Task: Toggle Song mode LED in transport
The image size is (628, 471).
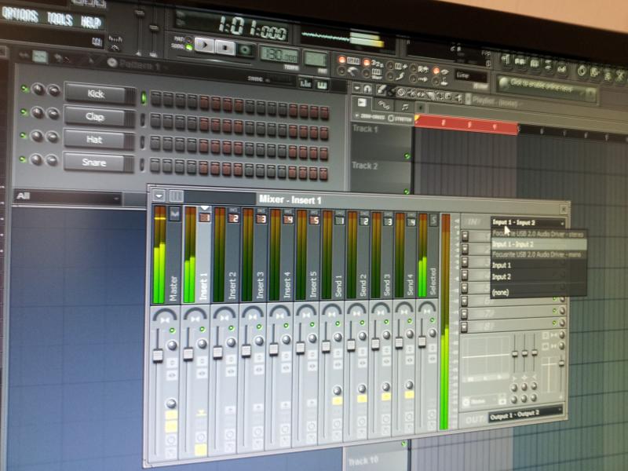Action: (x=188, y=47)
